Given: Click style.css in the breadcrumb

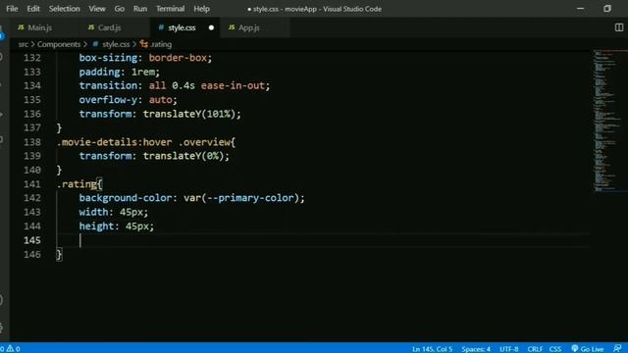Looking at the screenshot, I should pyautogui.click(x=116, y=44).
